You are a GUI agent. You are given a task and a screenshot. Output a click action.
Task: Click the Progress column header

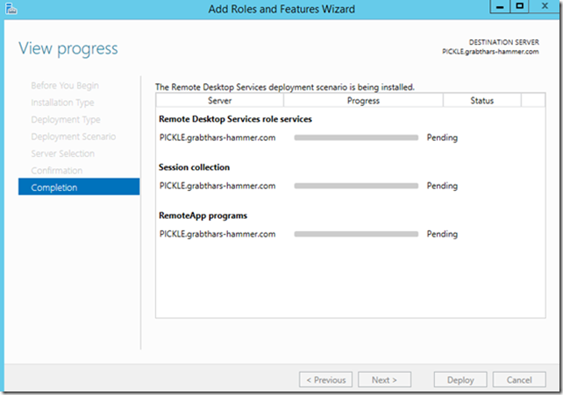tap(363, 101)
